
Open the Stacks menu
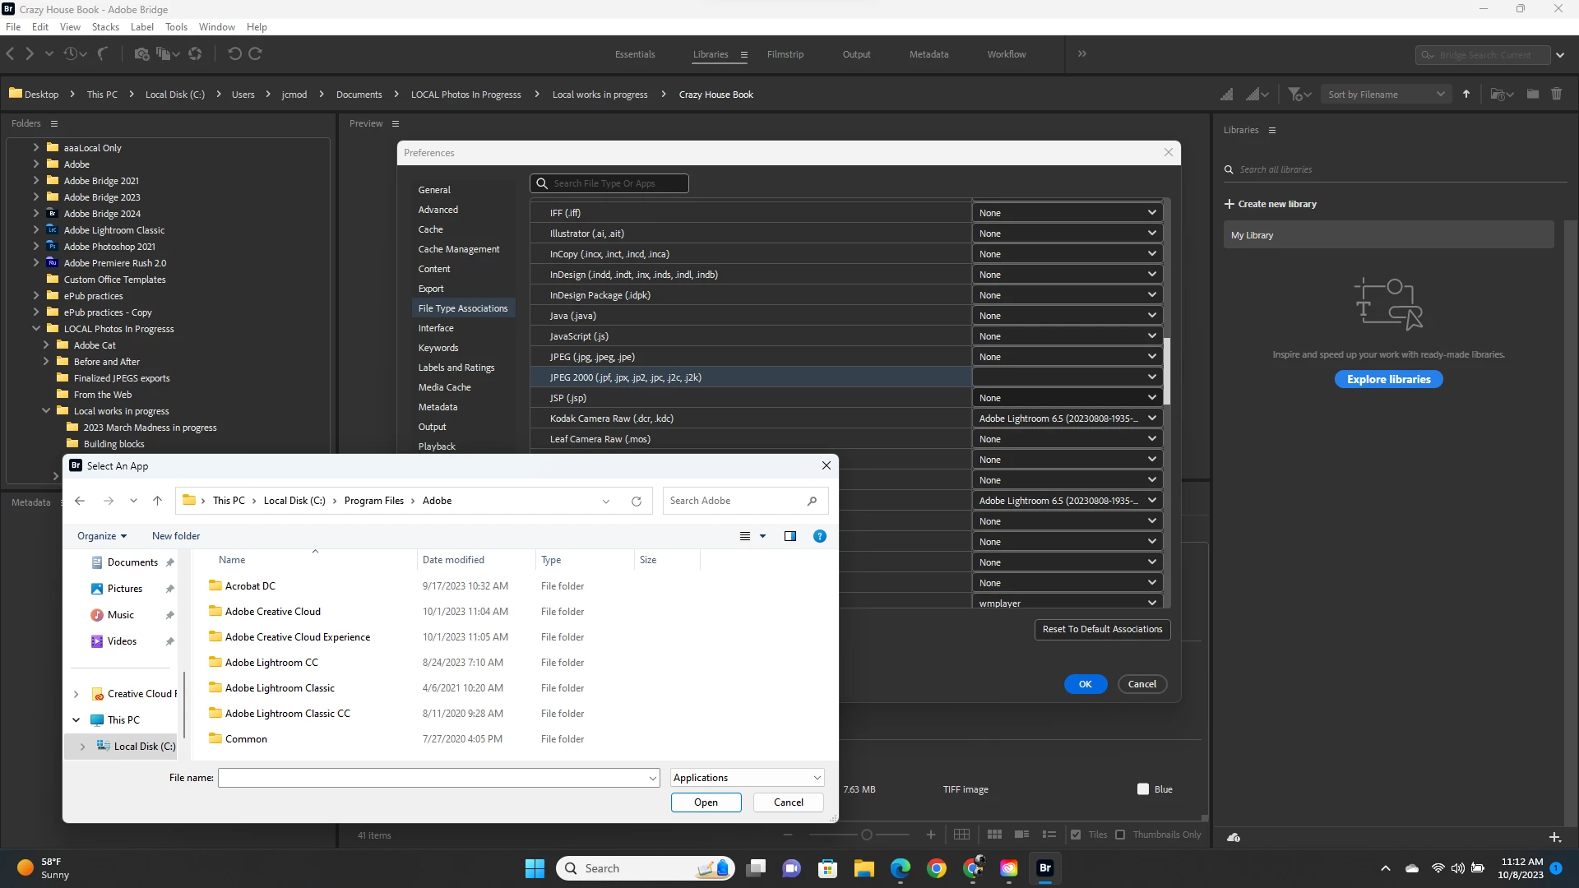coord(105,27)
